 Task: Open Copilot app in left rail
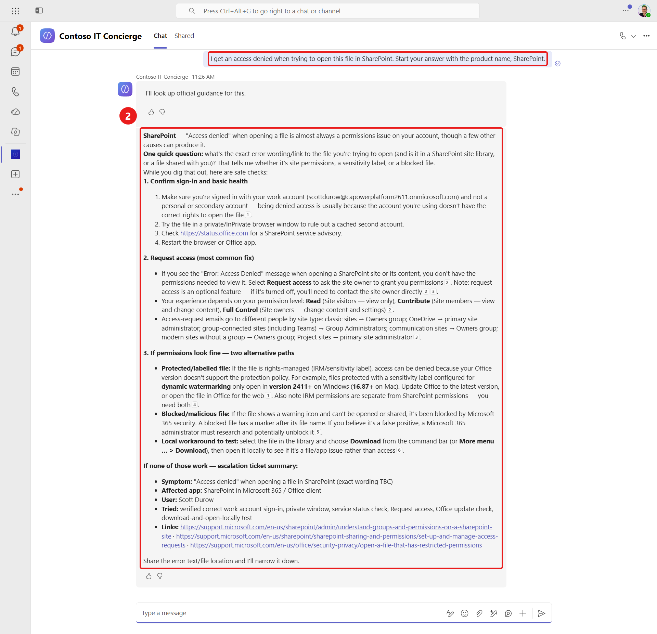15,132
